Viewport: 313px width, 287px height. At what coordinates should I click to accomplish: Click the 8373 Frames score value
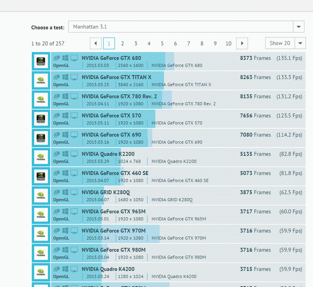(255, 58)
